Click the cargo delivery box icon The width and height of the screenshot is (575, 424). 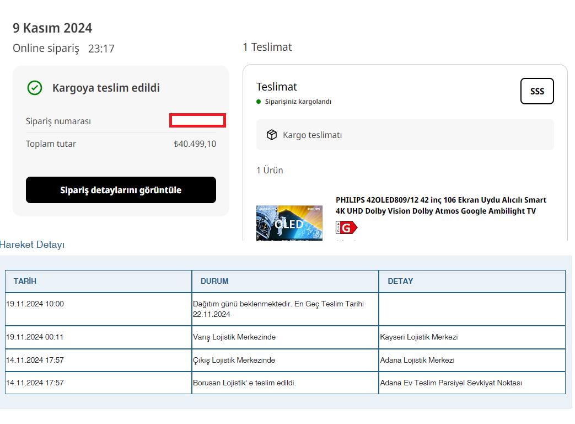[x=272, y=135]
